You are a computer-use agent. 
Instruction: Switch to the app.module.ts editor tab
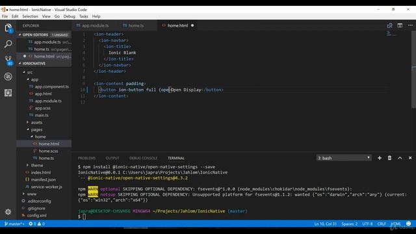tap(95, 25)
